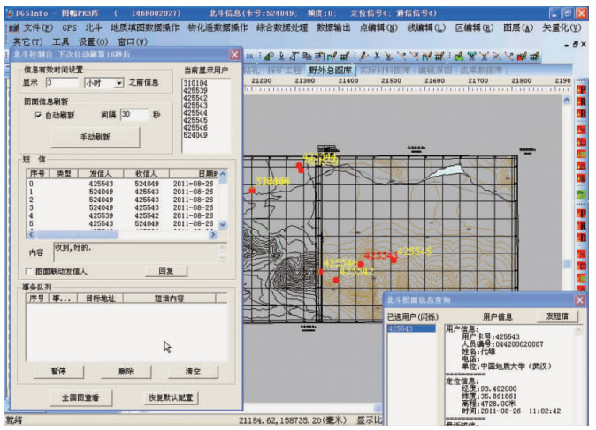This screenshot has height=430, width=596.
Task: Click the grid-with-pencil icon ending first toolbar group
Action: pyautogui.click(x=345, y=57)
